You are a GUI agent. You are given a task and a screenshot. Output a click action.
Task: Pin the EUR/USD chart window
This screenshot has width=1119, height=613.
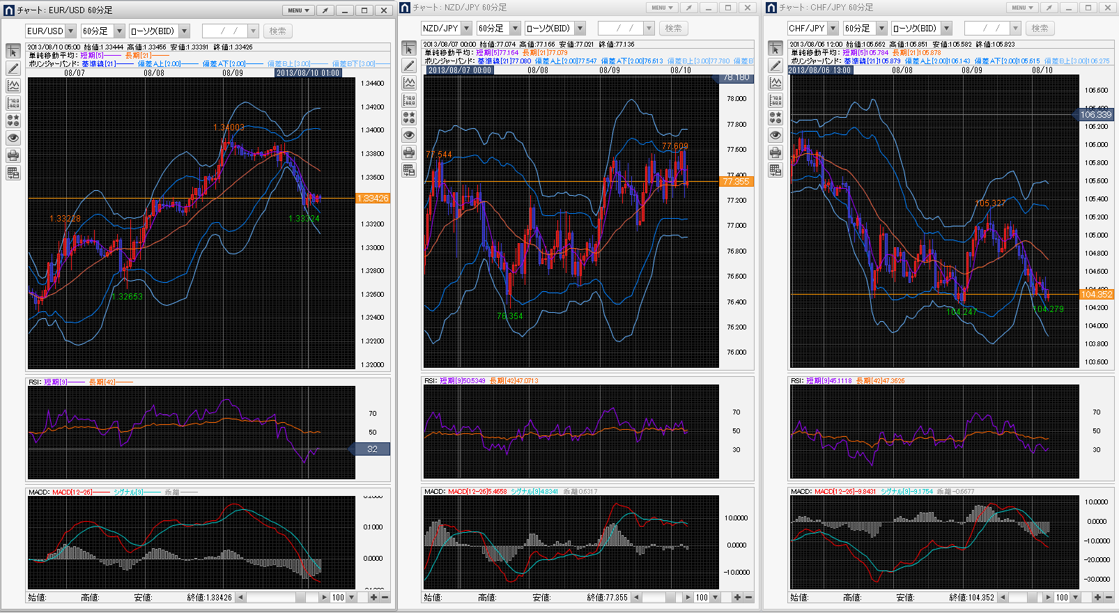click(x=325, y=10)
